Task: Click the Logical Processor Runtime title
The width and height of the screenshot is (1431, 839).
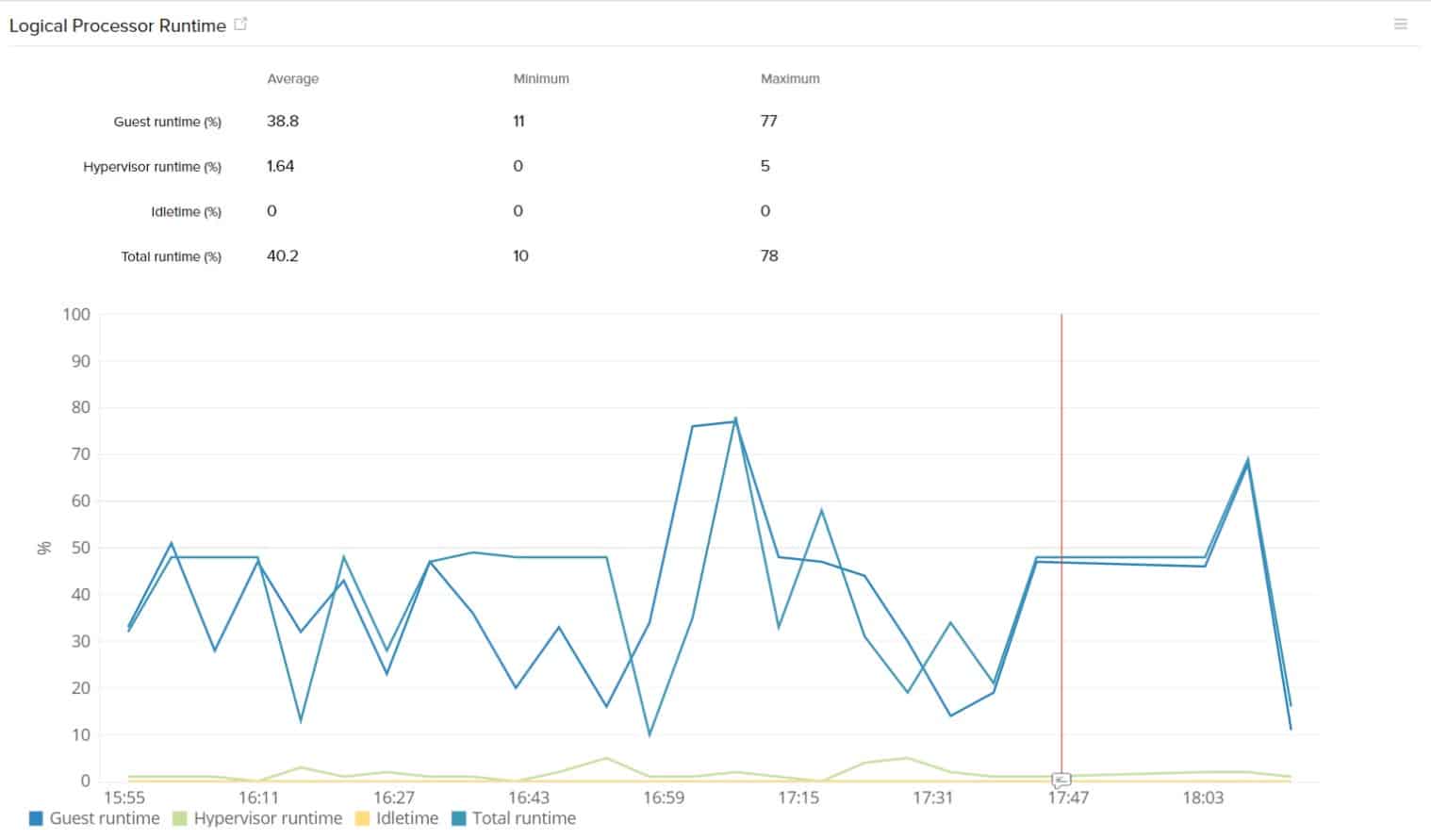Action: click(118, 25)
